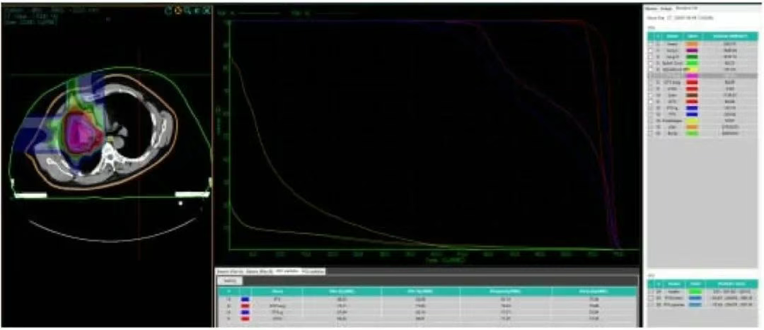Toggle the checkbox of the dark green lung ROI row
Image resolution: width=764 pixels, height=330 pixels.
[650, 57]
